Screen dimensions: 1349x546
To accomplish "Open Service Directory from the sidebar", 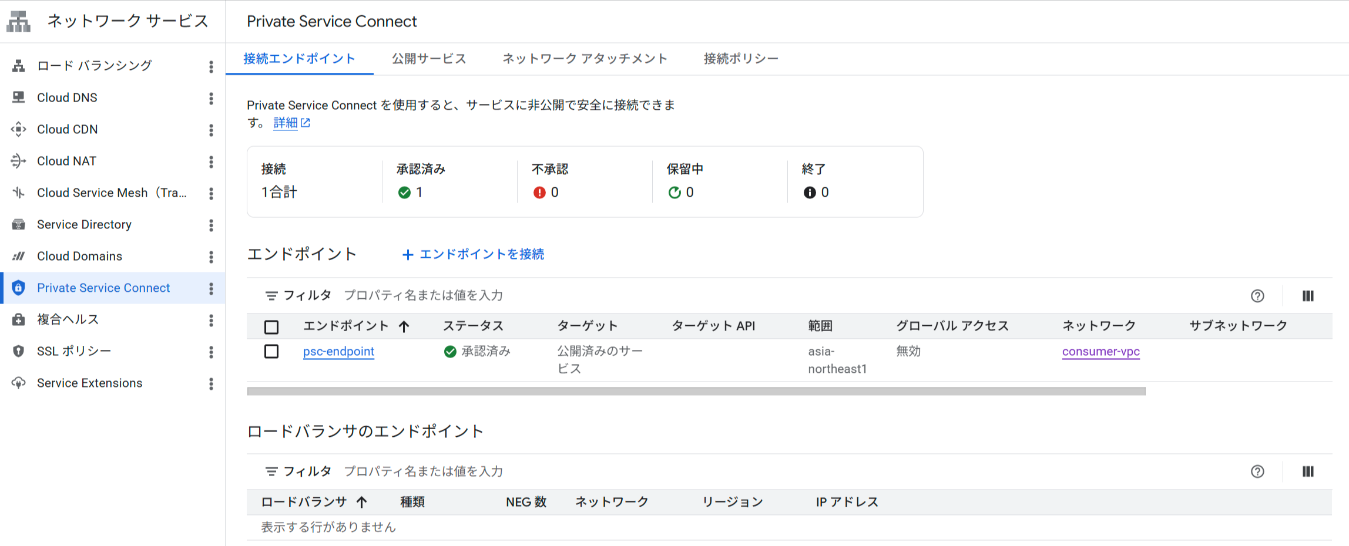I will pos(84,224).
